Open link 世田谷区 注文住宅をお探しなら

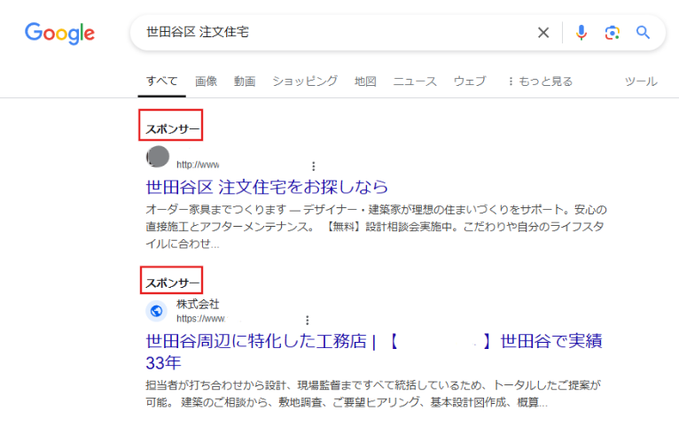(x=267, y=187)
